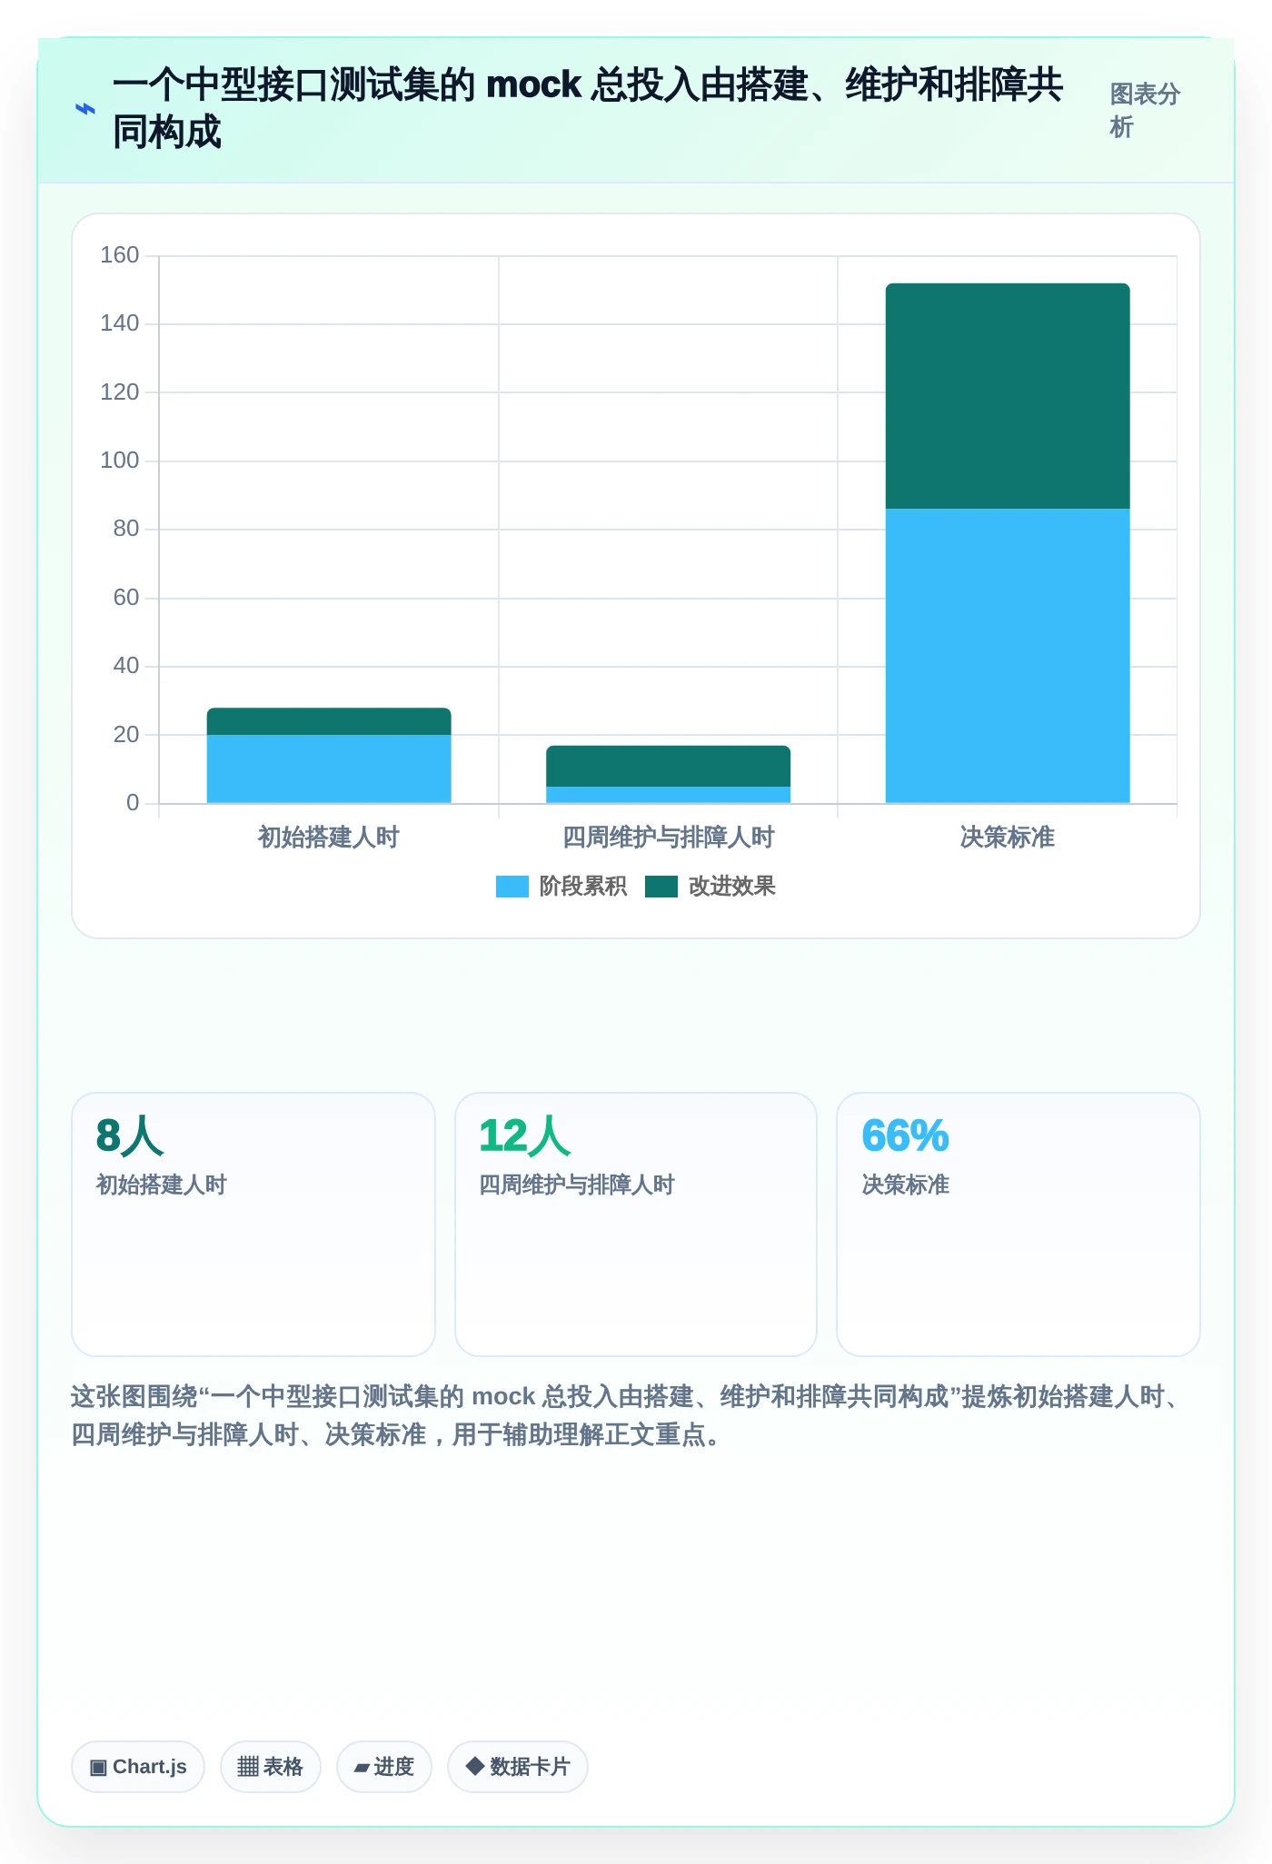
Task: Click the x-axis label 初始搭建人时
Action: click(x=329, y=837)
